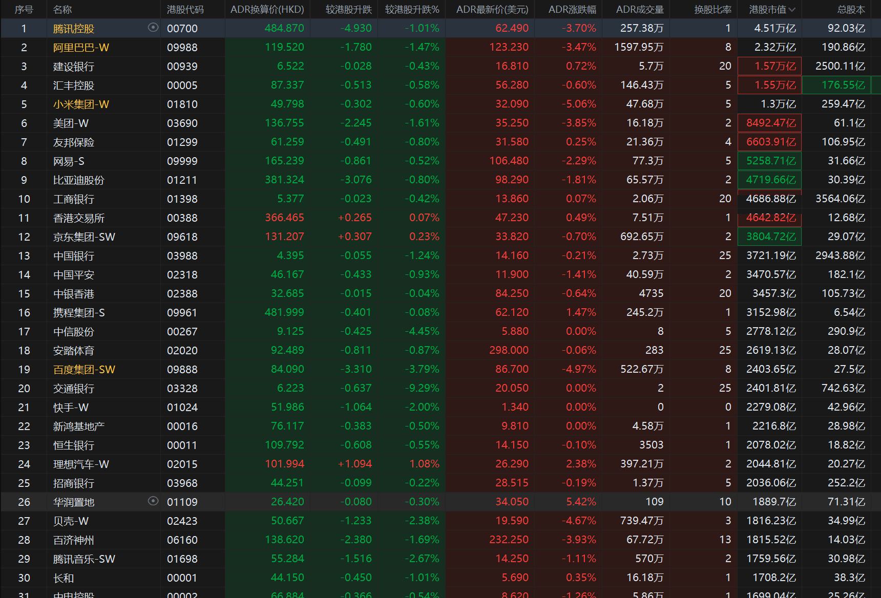Sort by 较港股升跌% column header

pos(412,9)
